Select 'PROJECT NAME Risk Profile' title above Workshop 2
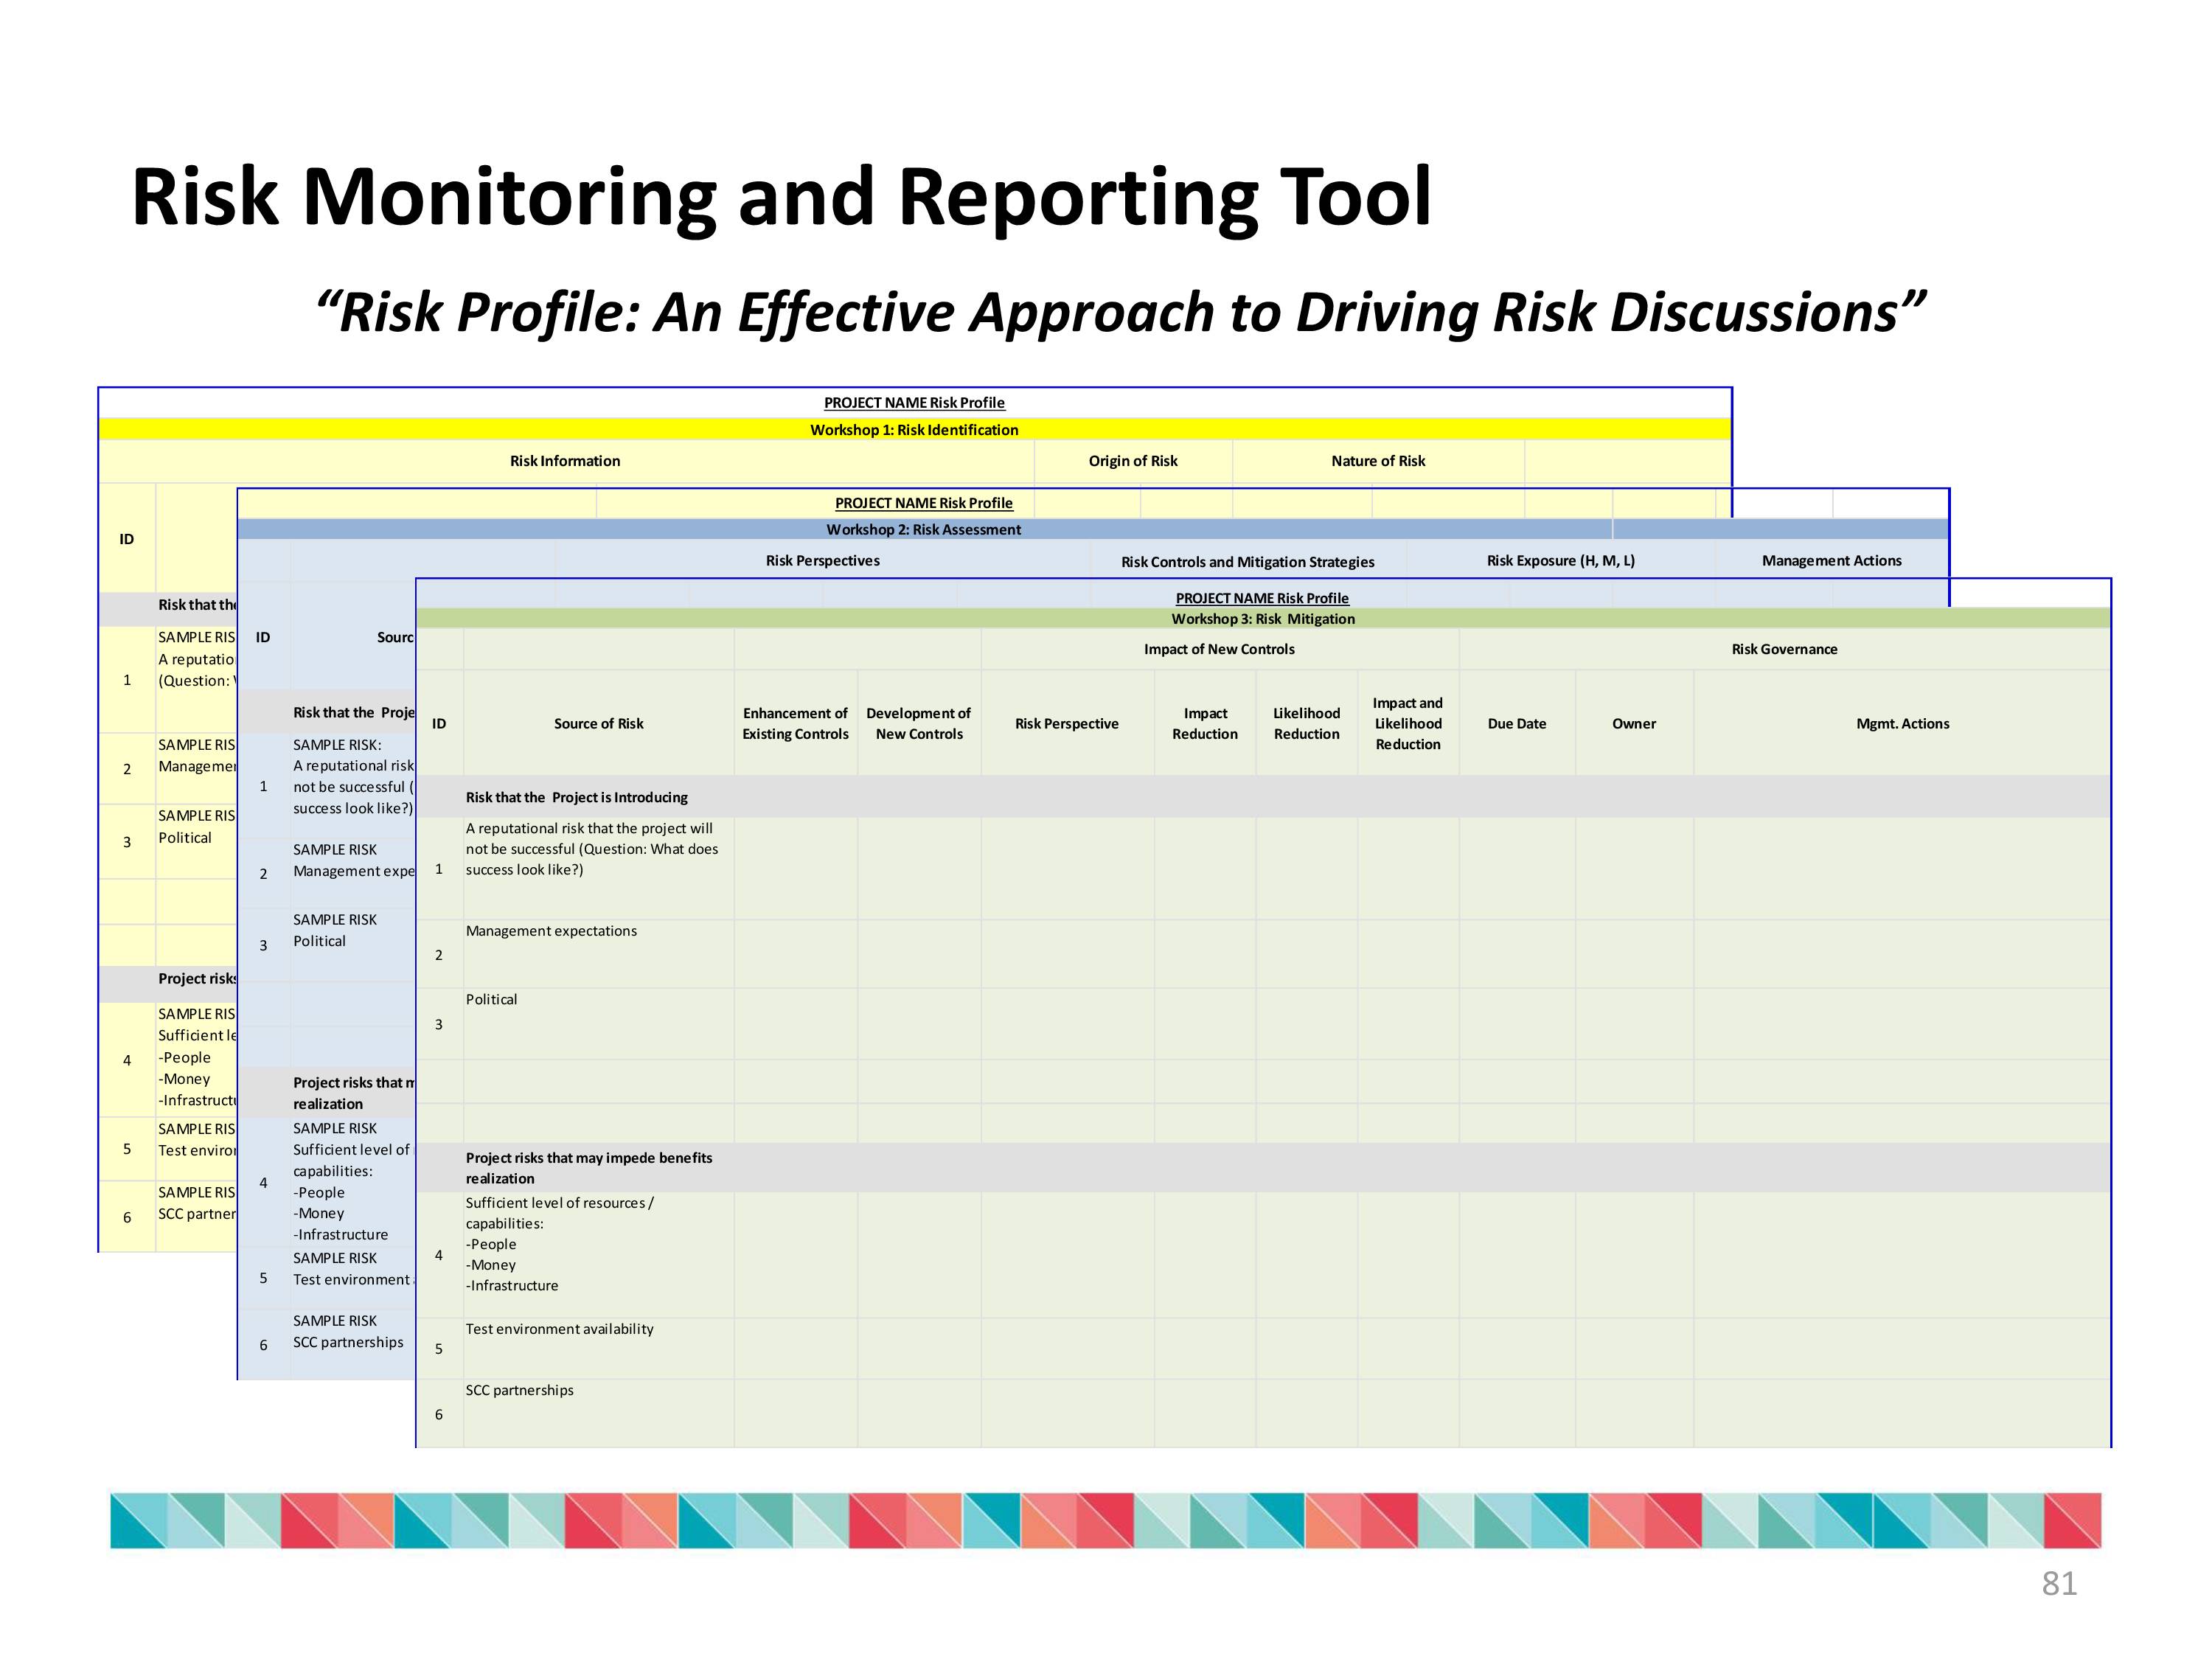This screenshot has width=2212, height=1659. [x=924, y=503]
